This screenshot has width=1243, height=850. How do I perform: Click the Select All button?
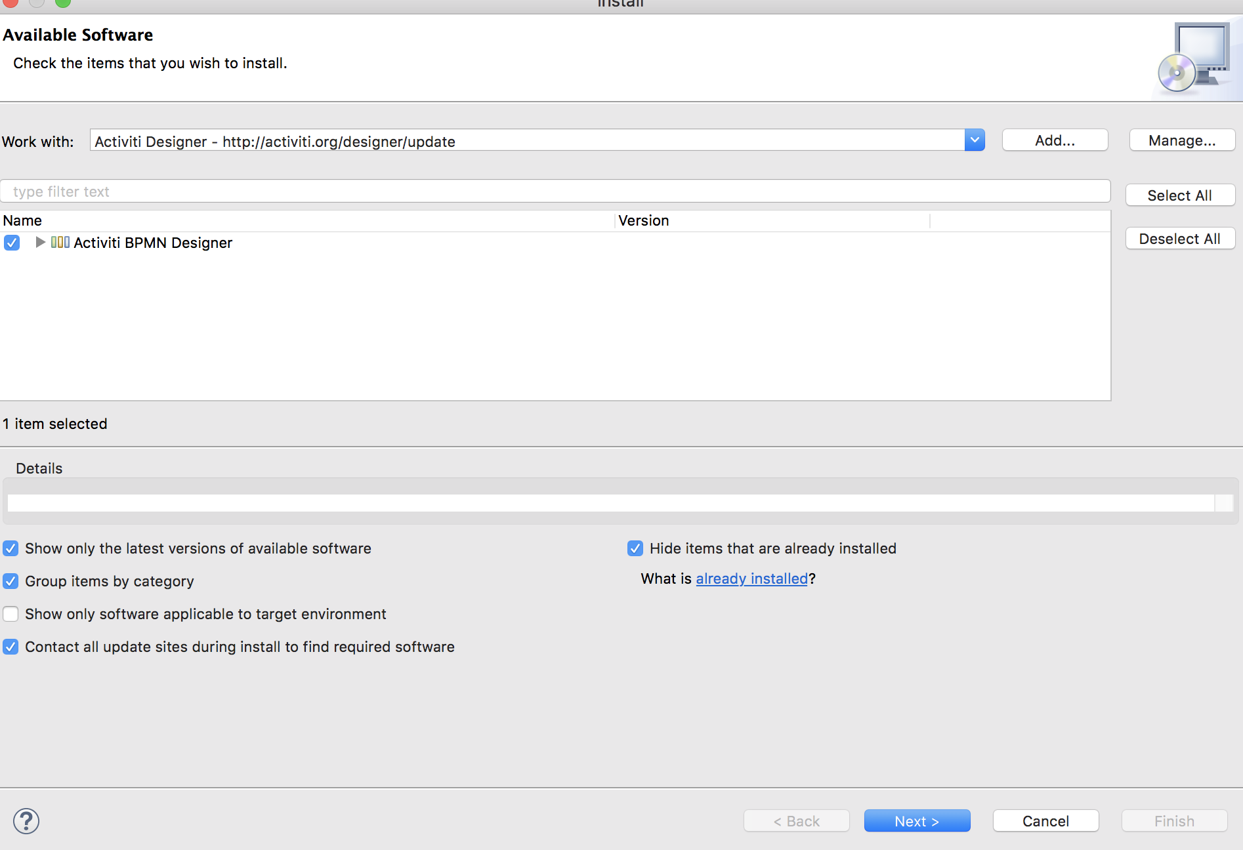pos(1179,195)
